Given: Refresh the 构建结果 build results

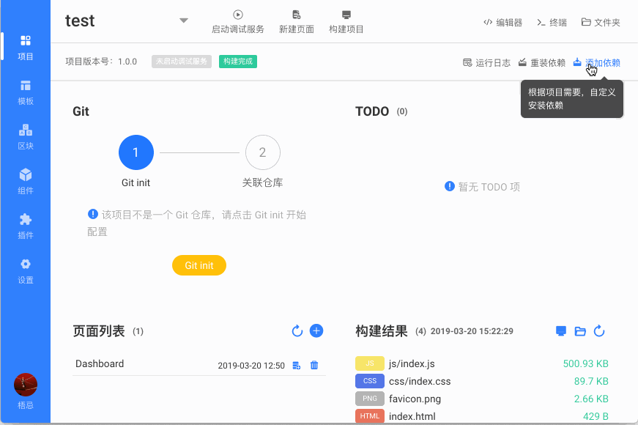Looking at the screenshot, I should [x=599, y=331].
